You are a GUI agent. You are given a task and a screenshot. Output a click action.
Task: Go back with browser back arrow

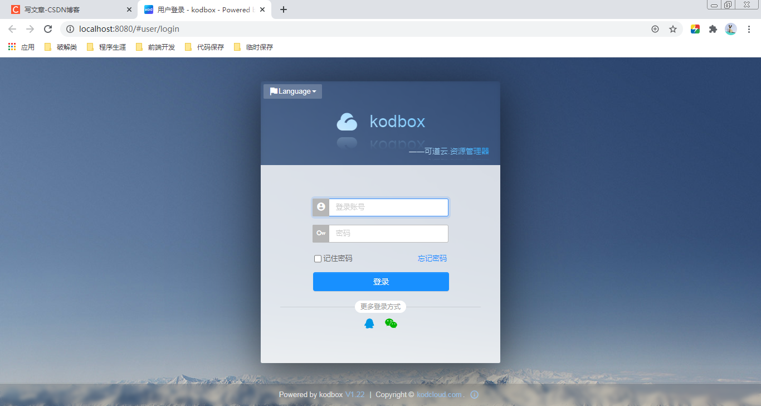tap(12, 29)
